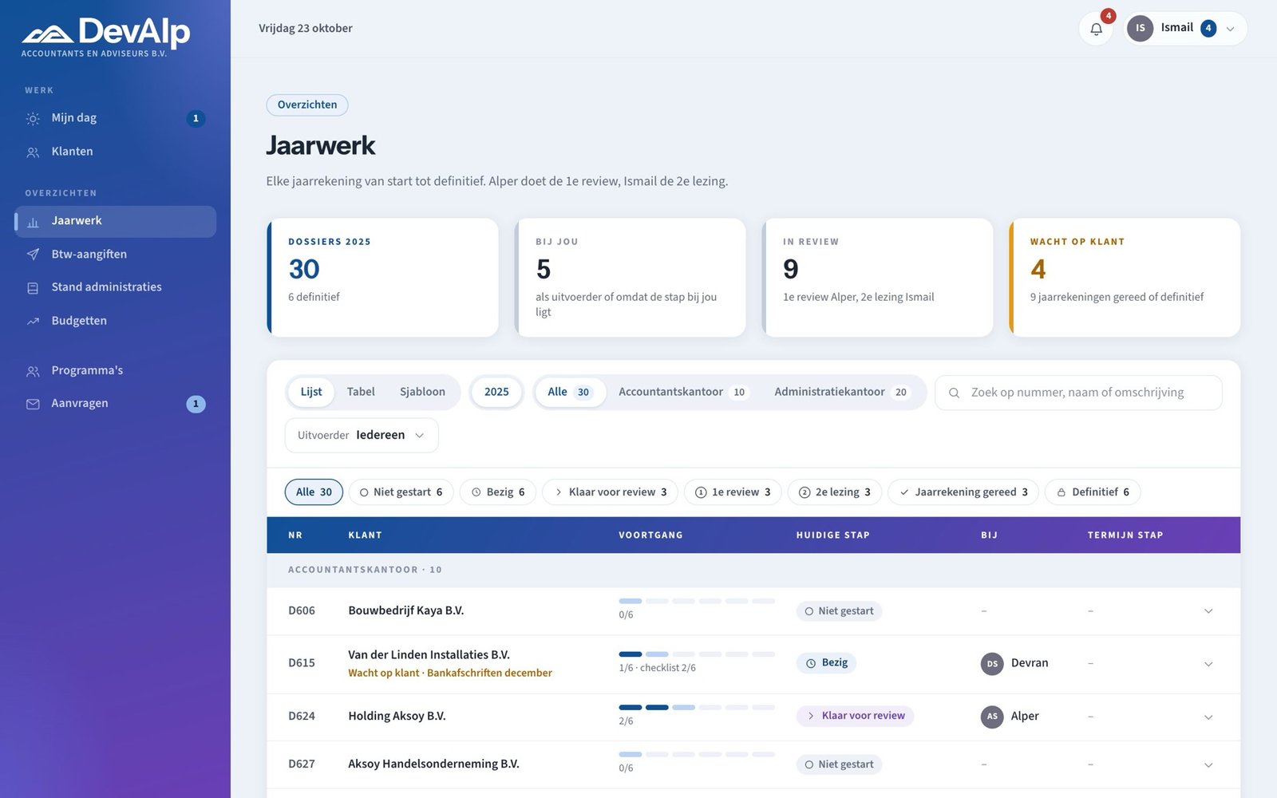Click the Btw-aangiften paper plane icon
This screenshot has width=1277, height=798.
(x=33, y=255)
